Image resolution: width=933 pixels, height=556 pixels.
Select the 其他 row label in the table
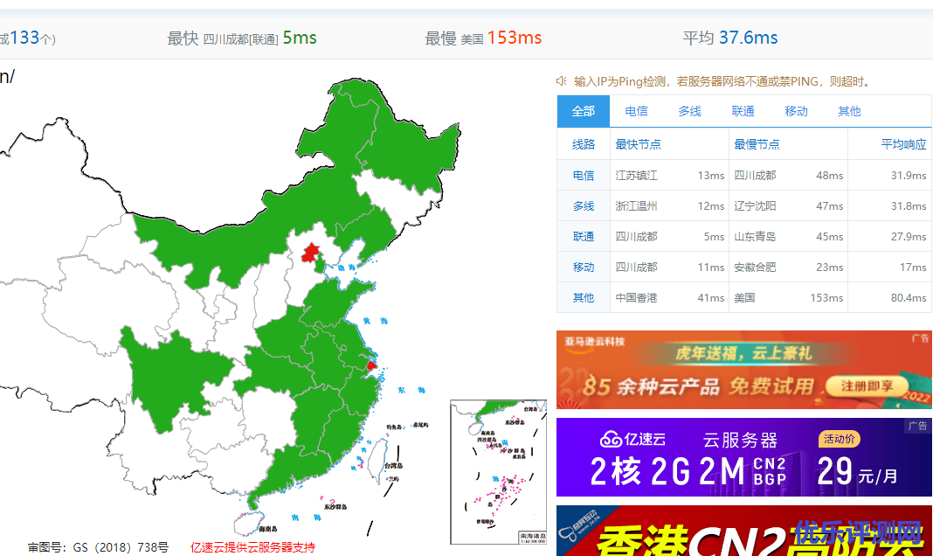tap(584, 297)
